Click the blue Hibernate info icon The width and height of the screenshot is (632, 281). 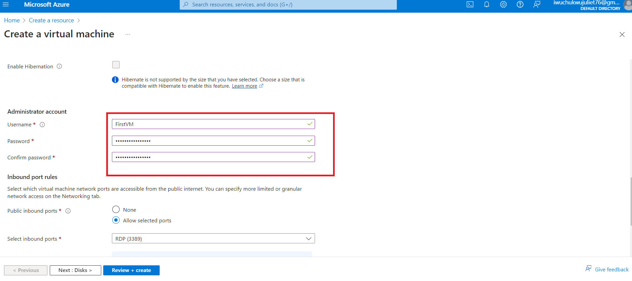(x=115, y=80)
